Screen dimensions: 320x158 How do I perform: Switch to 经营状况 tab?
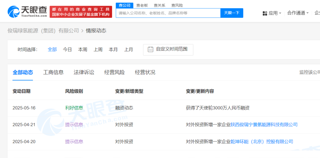point(145,72)
